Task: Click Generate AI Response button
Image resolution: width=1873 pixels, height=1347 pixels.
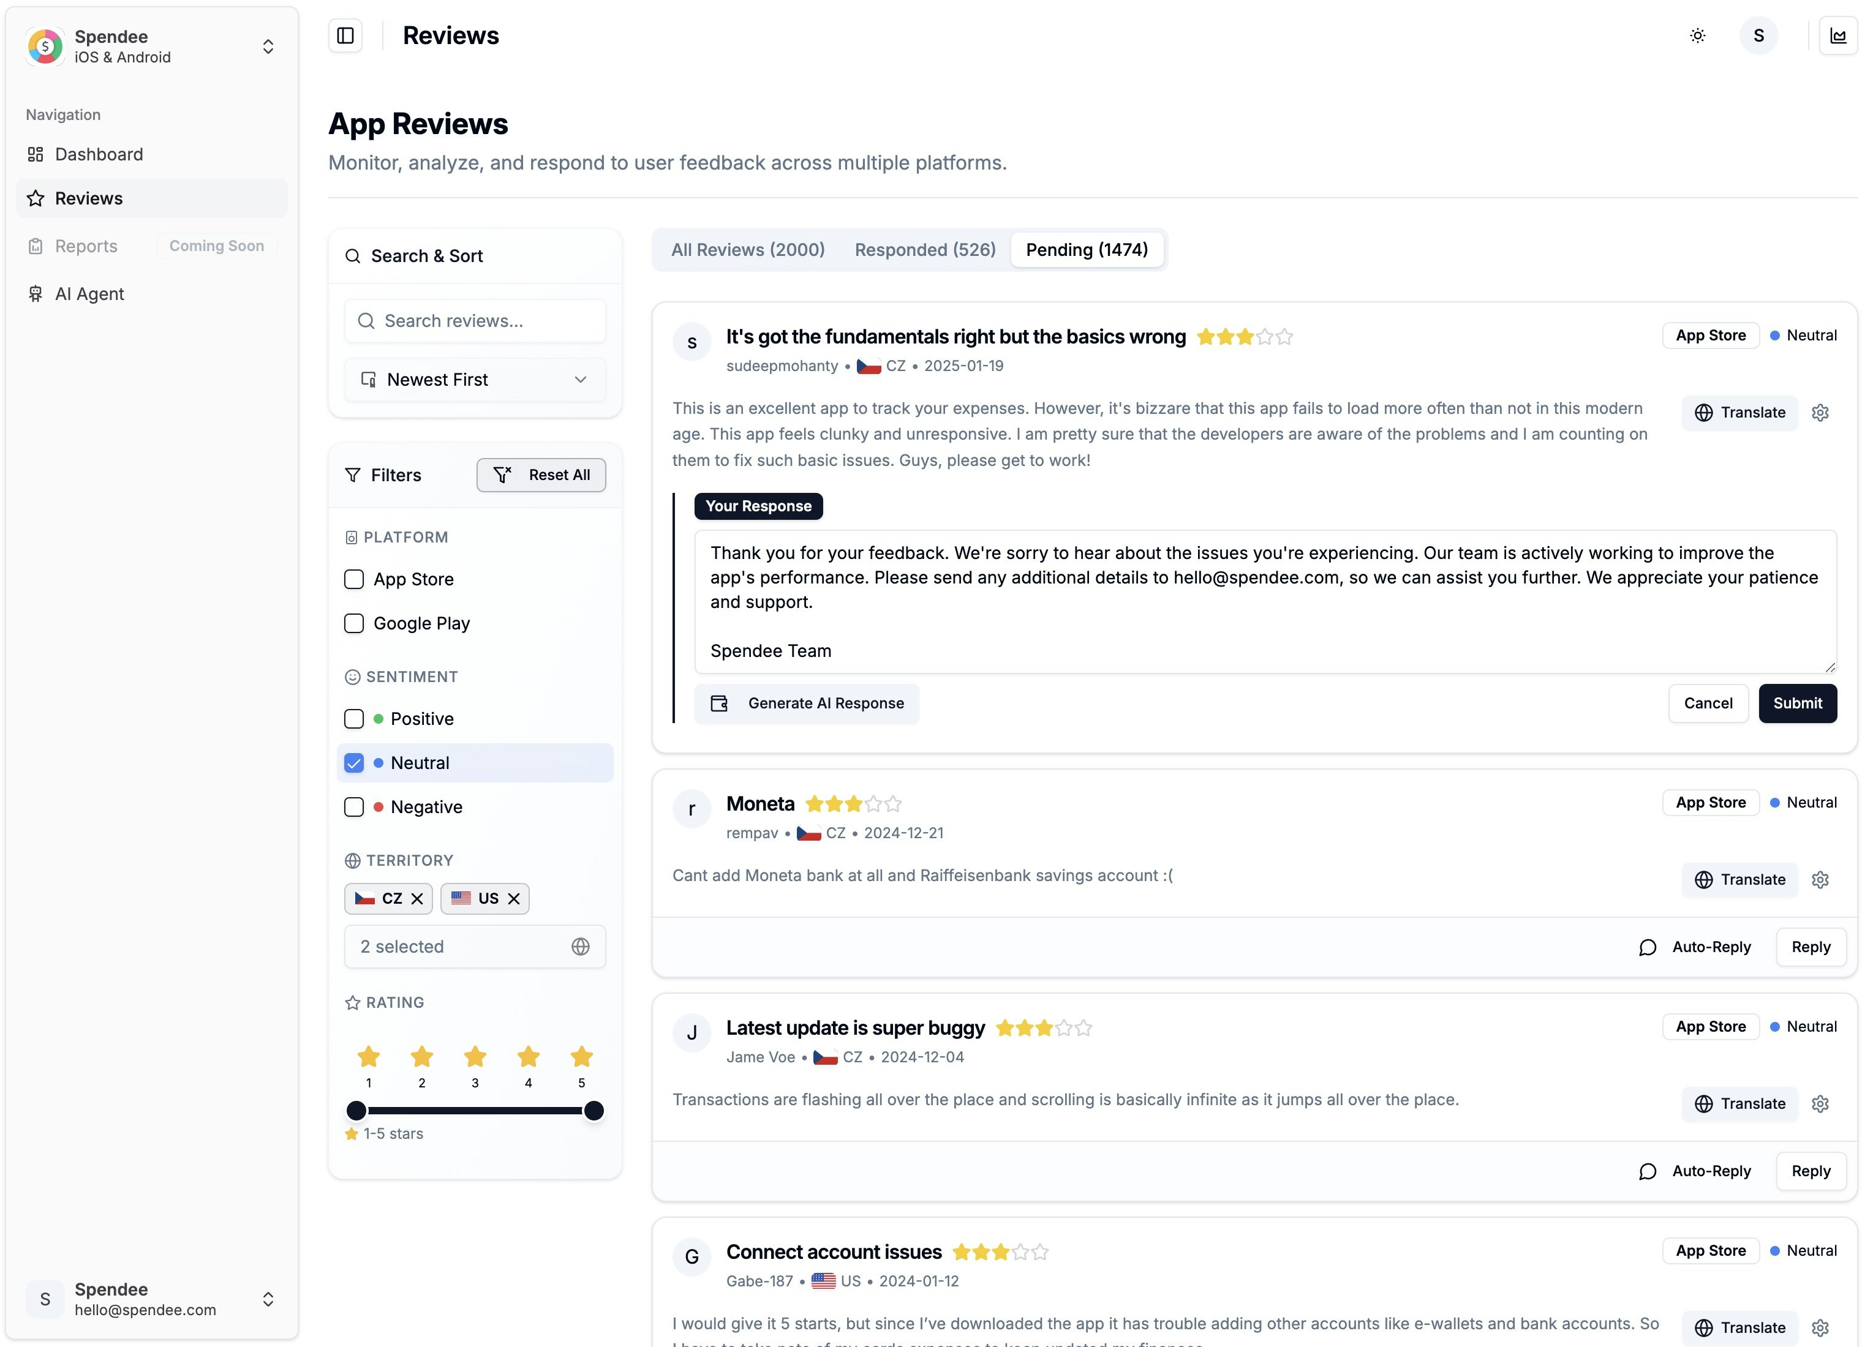Action: [x=807, y=704]
